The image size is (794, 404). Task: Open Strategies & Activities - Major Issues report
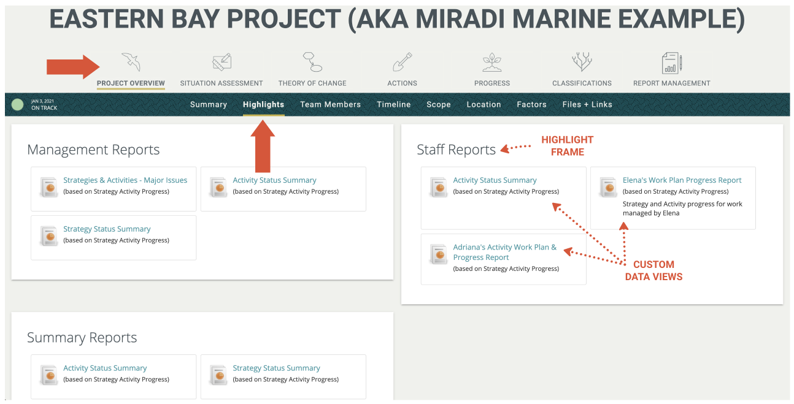tap(125, 180)
